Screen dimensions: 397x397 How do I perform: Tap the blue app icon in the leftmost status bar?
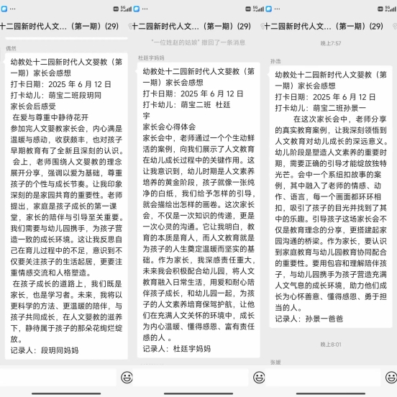coord(4,9)
